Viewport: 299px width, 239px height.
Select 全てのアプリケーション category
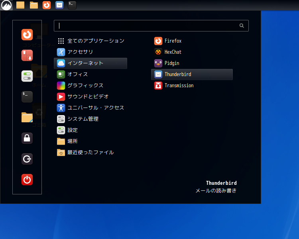[x=90, y=41]
